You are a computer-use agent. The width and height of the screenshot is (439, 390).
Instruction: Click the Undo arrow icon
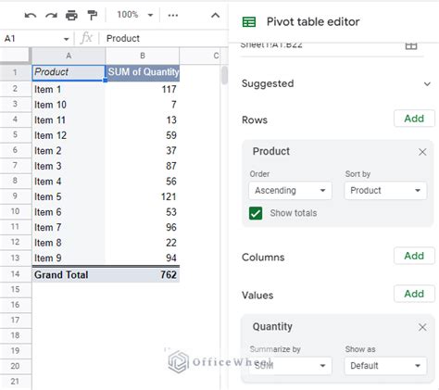(31, 15)
